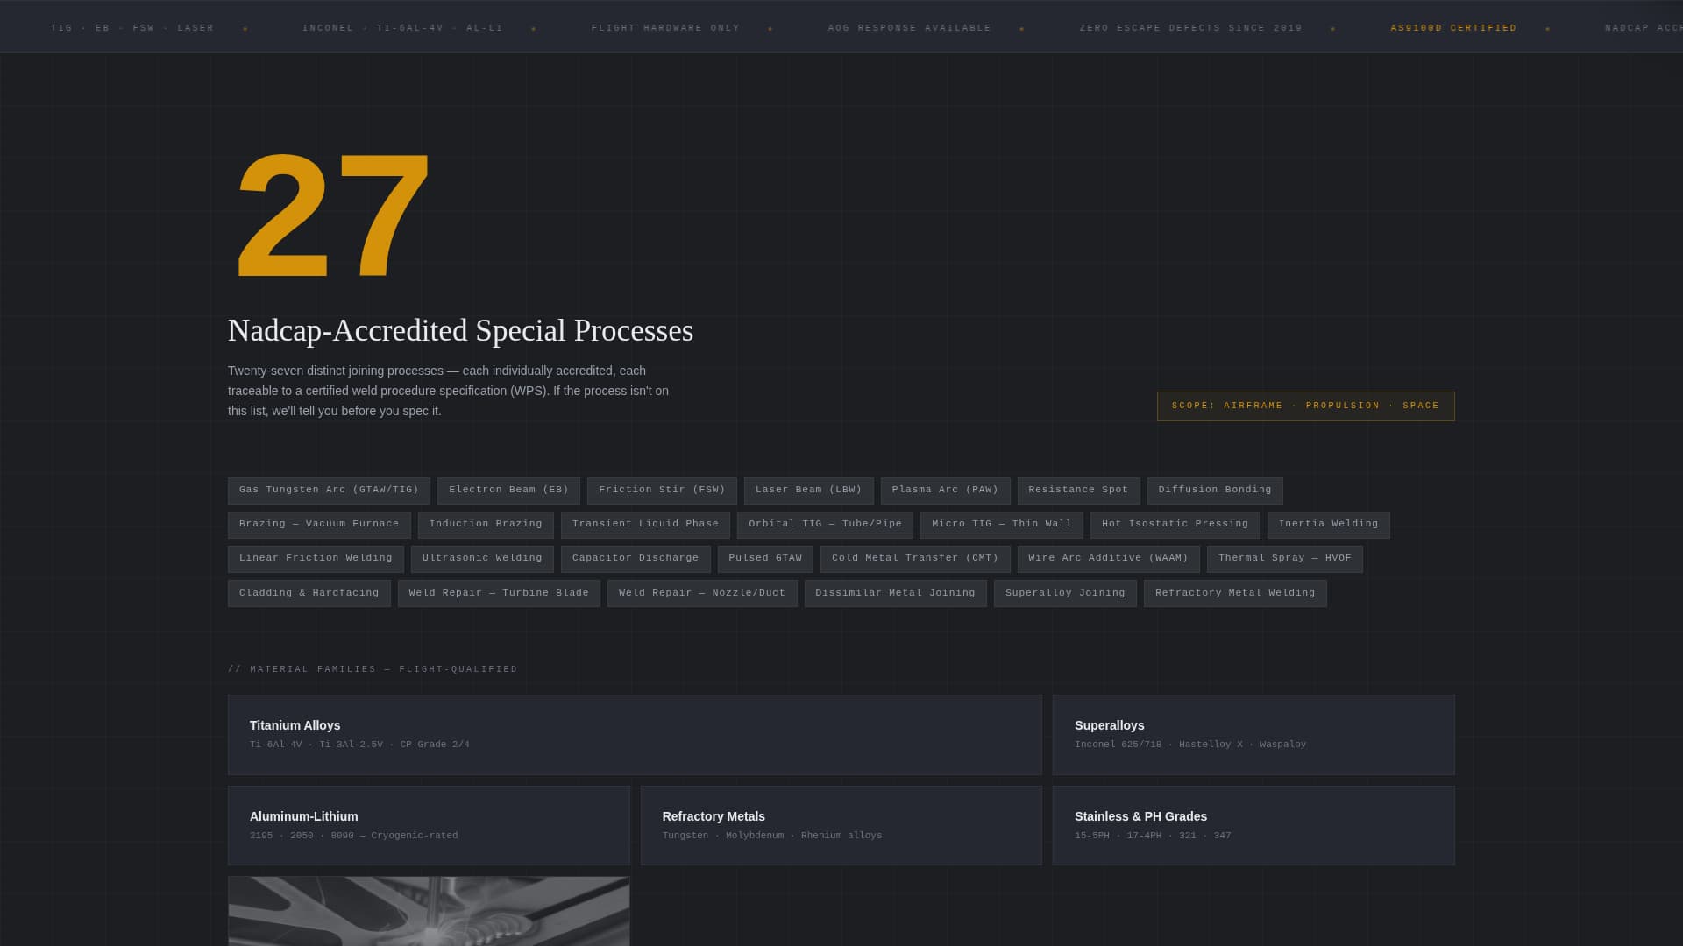Toggle the Superalloy Joining selection
Screen dimensions: 1683x946
pos(1064,592)
